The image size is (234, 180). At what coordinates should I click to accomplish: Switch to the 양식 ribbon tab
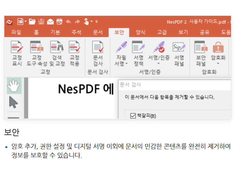[140, 32]
